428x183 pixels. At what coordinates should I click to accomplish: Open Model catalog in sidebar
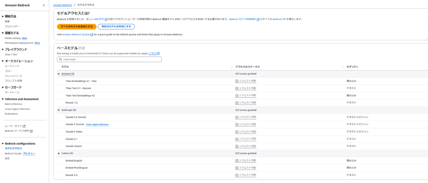pyautogui.click(x=13, y=38)
